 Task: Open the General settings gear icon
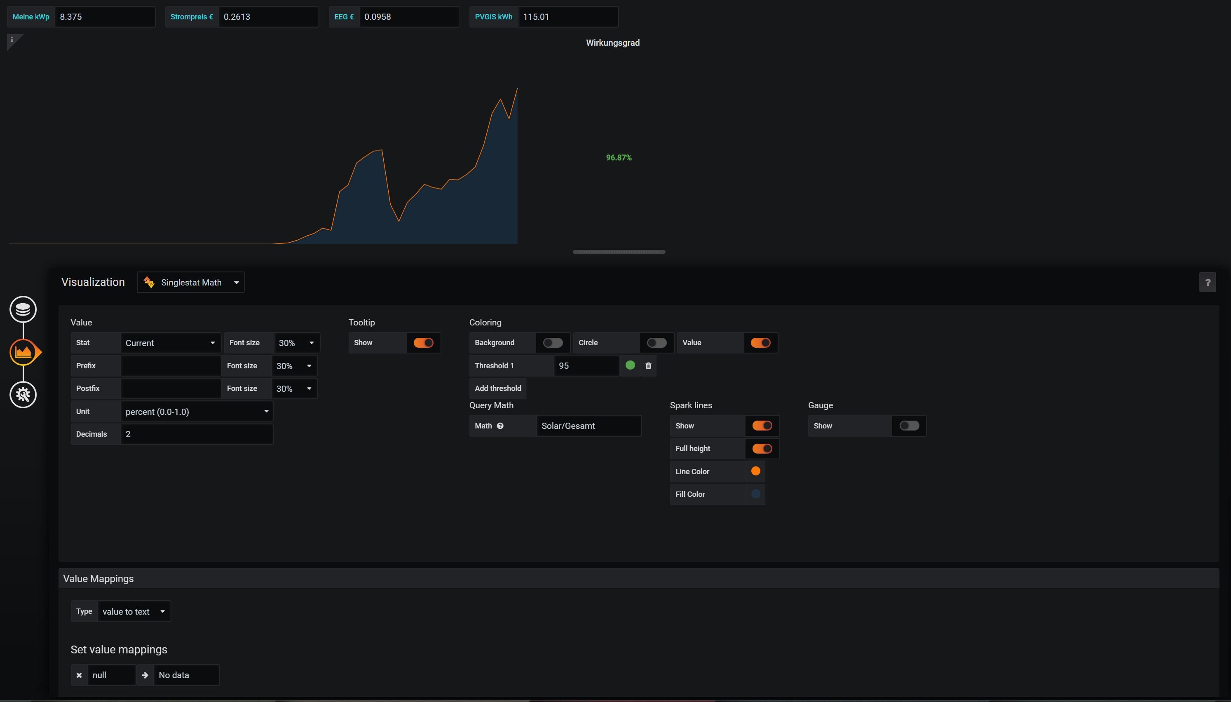[x=23, y=395]
